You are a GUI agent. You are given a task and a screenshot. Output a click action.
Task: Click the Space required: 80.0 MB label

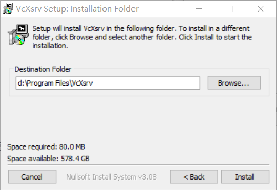pyautogui.click(x=46, y=147)
